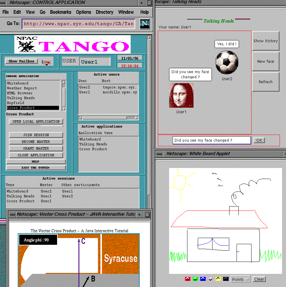Click User1's Mona Lisa face
The height and width of the screenshot is (287, 286).
(181, 95)
